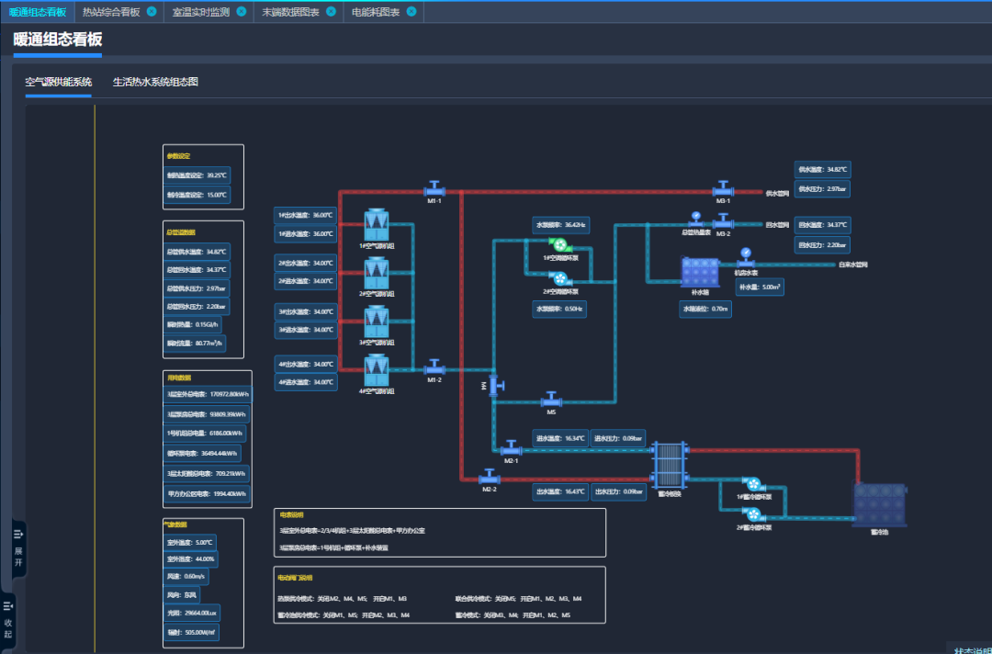992x654 pixels.
Task: Select the makeup water tank (补水箱) icon
Action: click(700, 273)
